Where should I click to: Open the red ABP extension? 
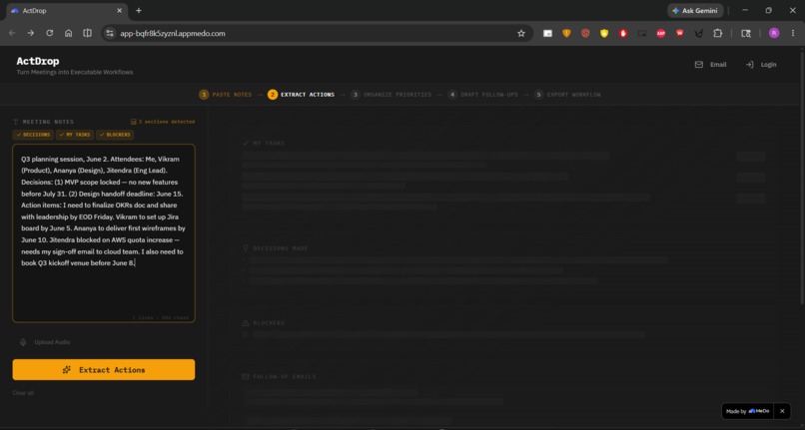point(661,33)
